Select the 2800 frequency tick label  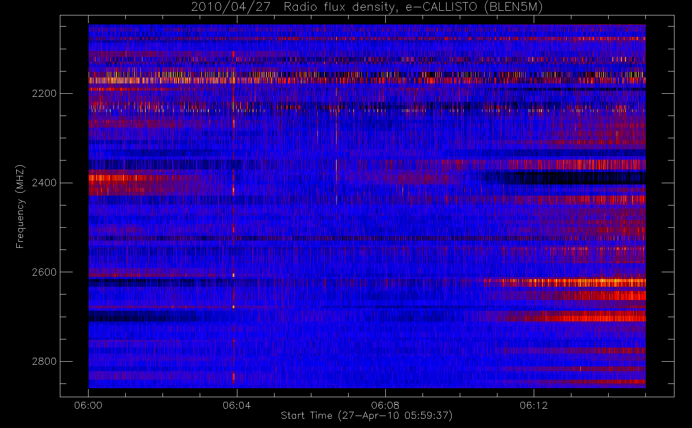click(x=44, y=362)
